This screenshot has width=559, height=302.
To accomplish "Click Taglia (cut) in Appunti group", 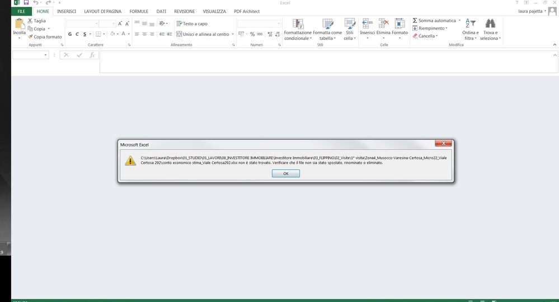I will click(37, 21).
